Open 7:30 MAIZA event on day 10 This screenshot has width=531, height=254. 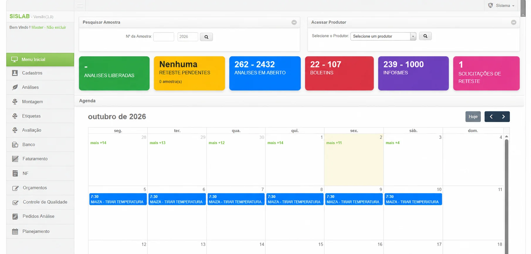413,199
